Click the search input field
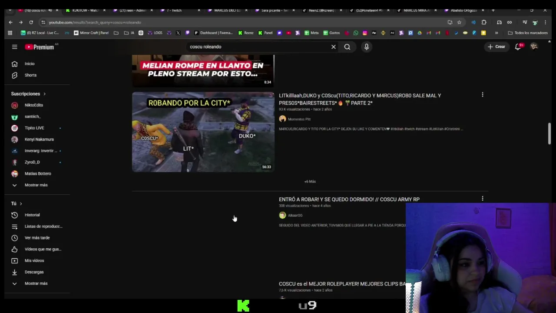 point(258,47)
